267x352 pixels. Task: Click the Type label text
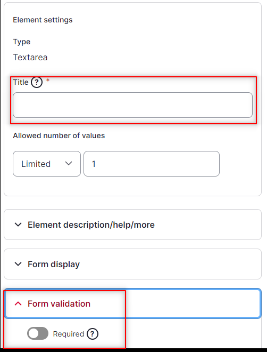22,42
